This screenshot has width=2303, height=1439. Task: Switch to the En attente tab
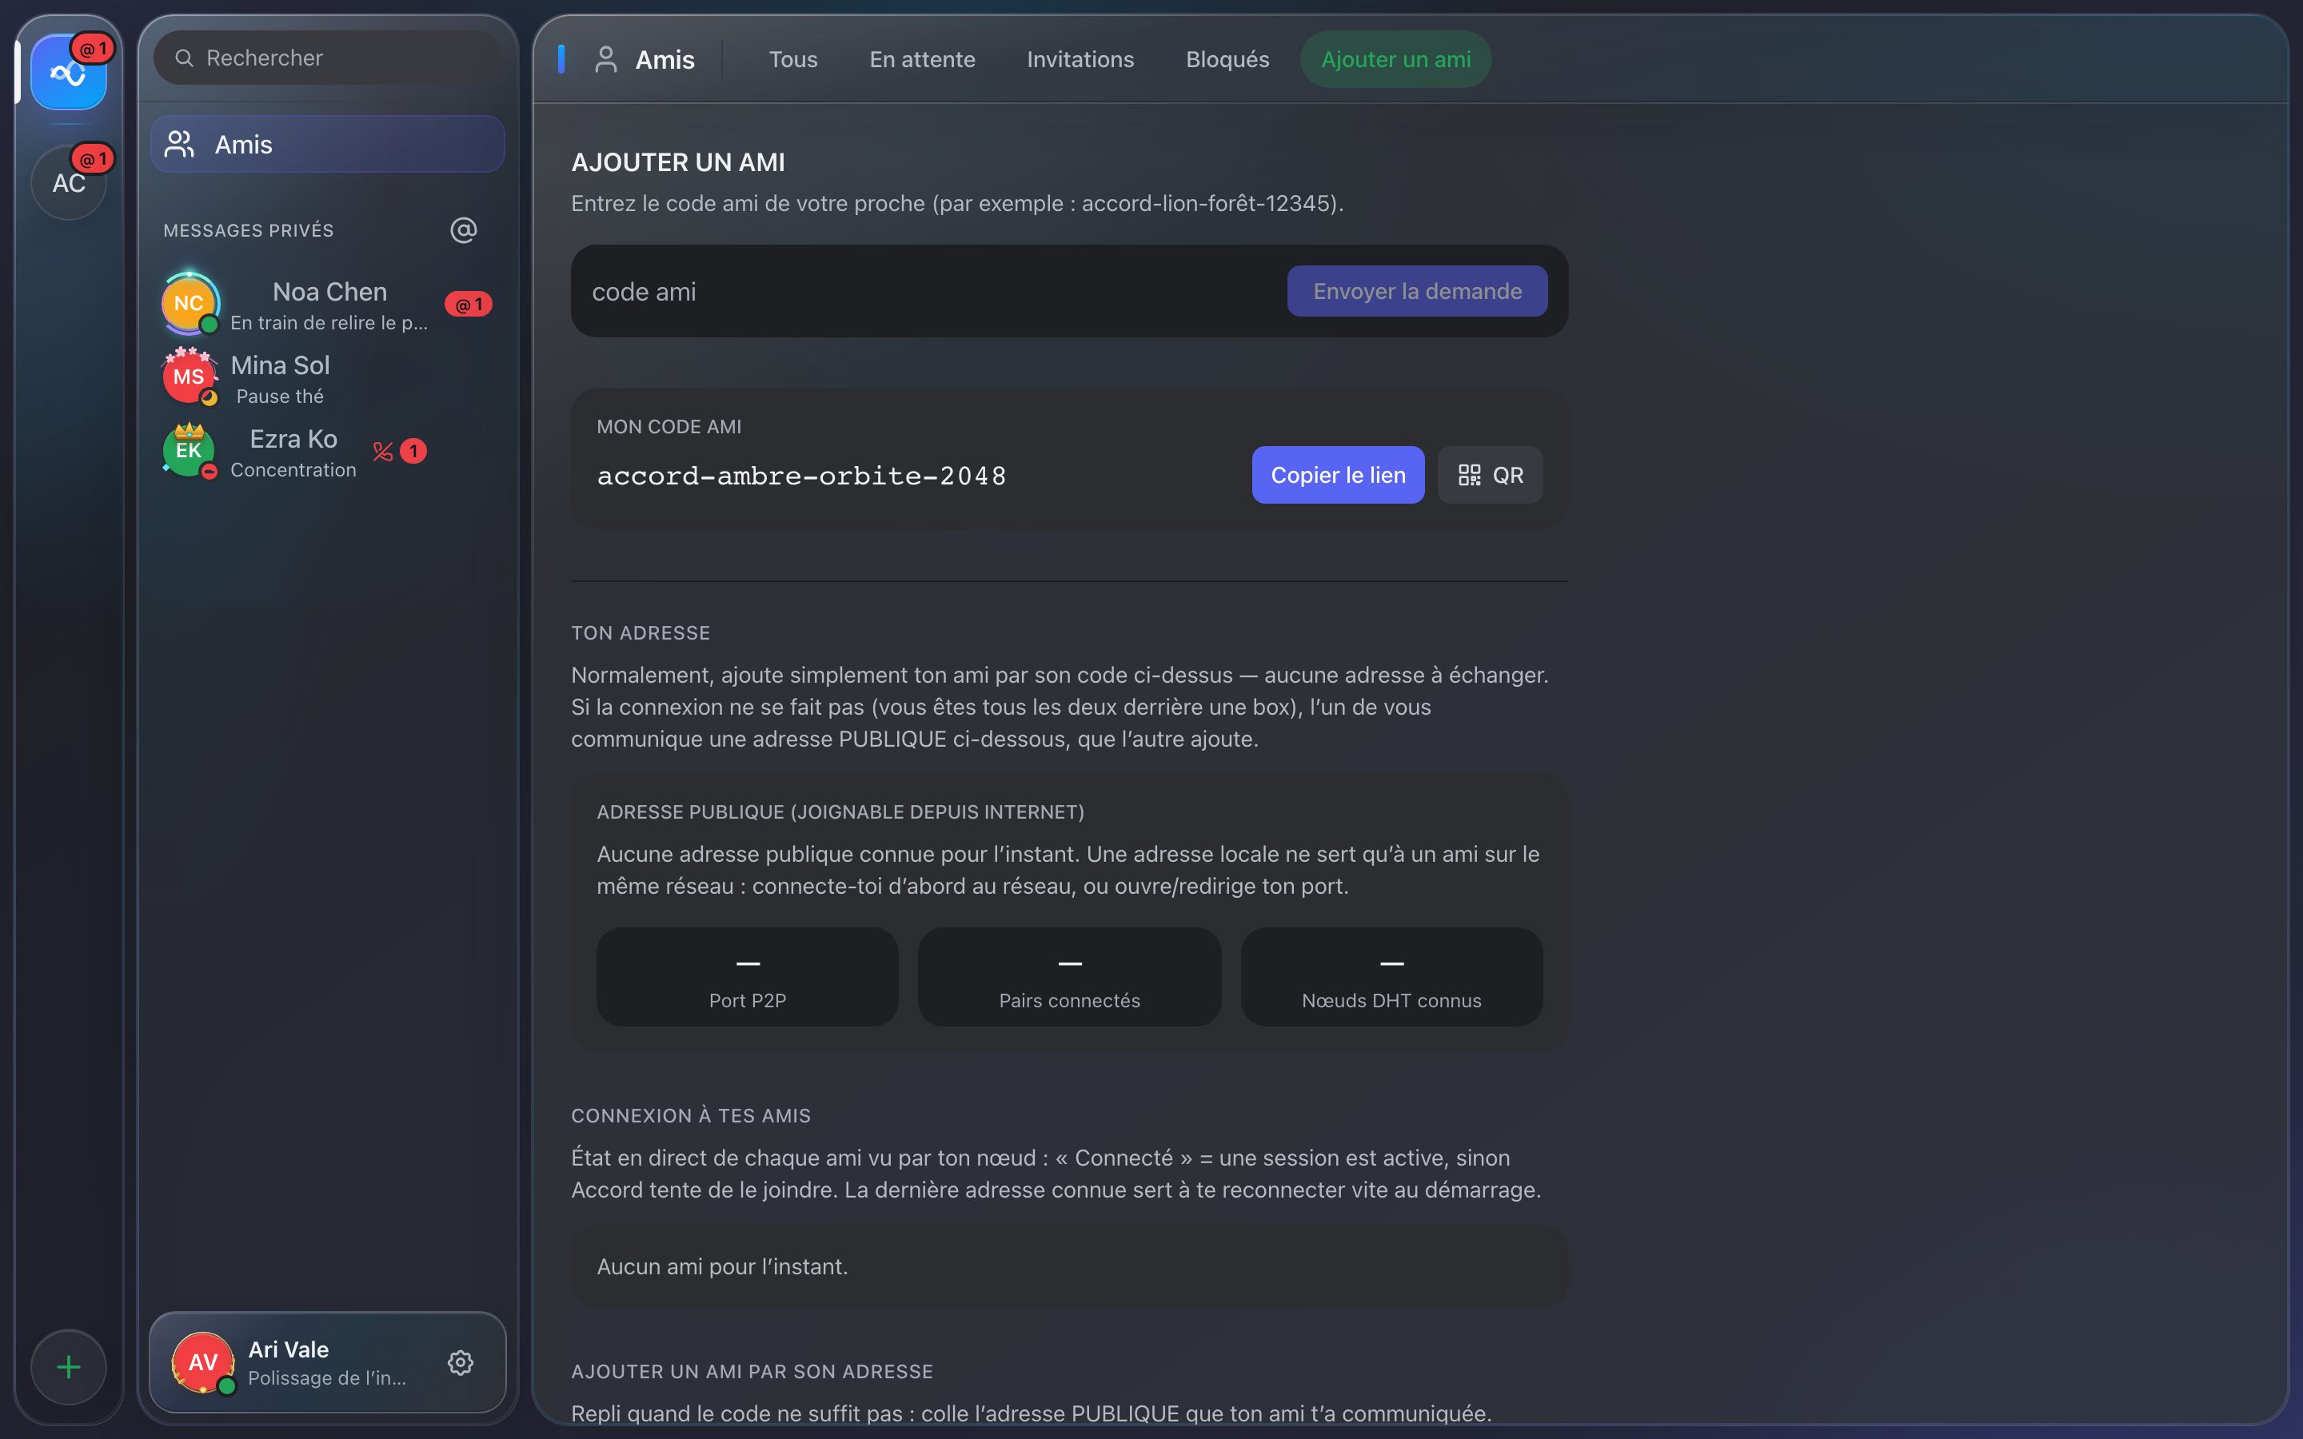coord(922,59)
